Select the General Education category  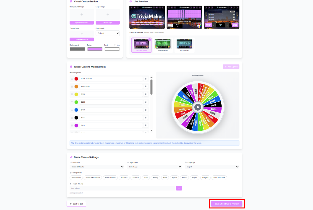(x=93, y=178)
